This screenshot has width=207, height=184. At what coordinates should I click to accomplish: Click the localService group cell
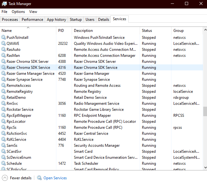(x=183, y=92)
